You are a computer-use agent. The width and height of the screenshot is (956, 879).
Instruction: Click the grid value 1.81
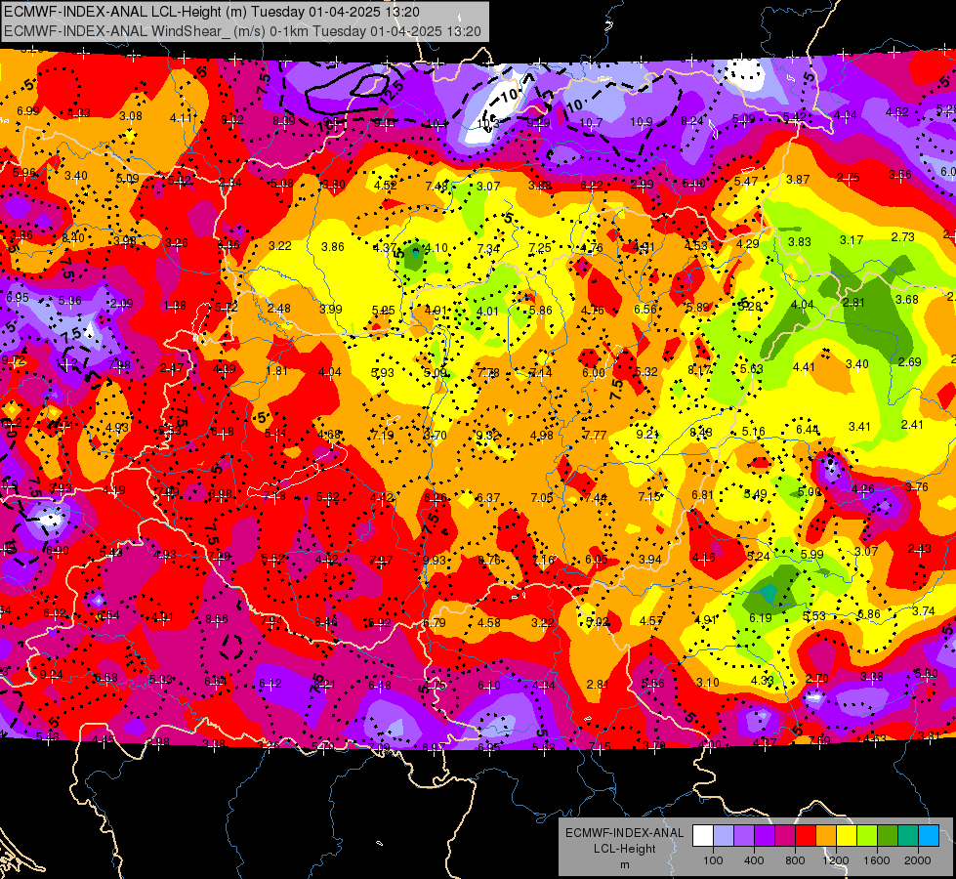click(276, 371)
